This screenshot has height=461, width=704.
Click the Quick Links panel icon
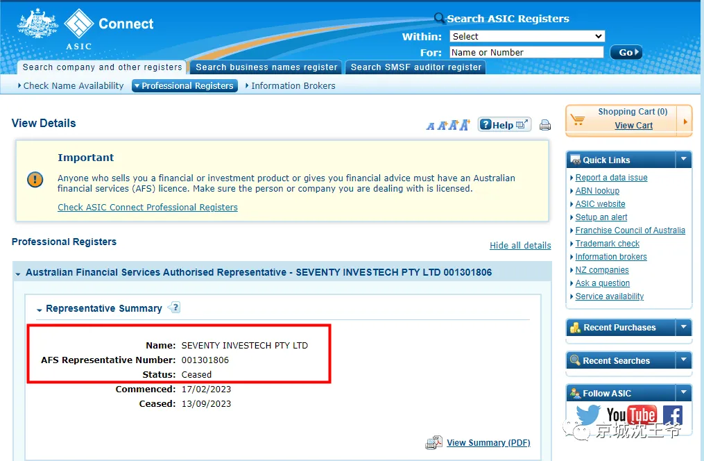575,160
